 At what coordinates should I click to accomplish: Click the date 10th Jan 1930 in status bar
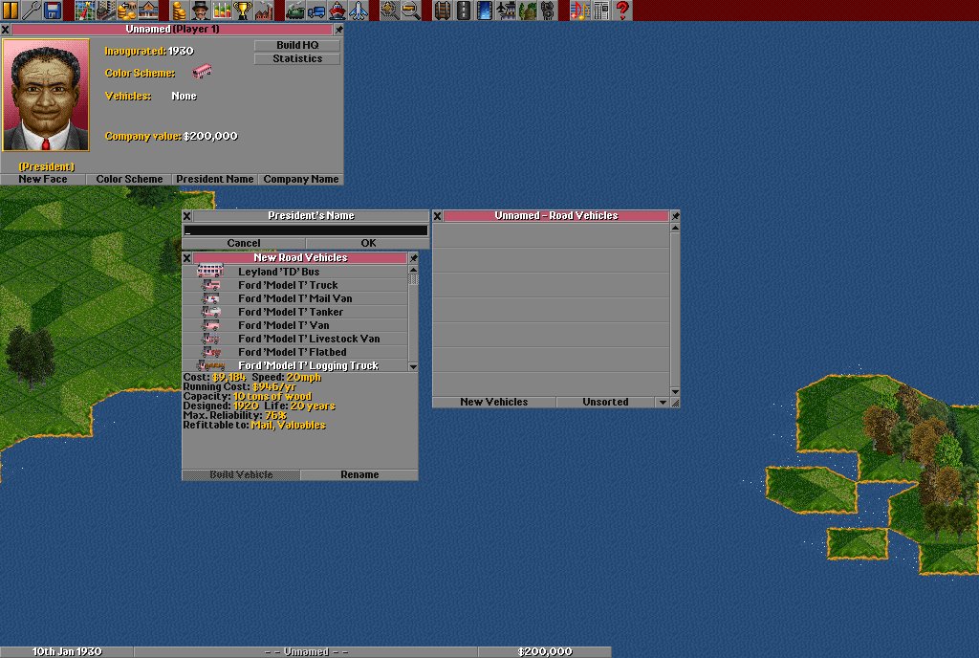(x=67, y=651)
